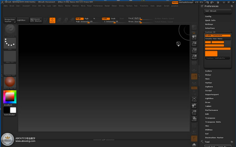This screenshot has width=236, height=147.
Task: Click the AAHalf icon
Action: click(194, 57)
